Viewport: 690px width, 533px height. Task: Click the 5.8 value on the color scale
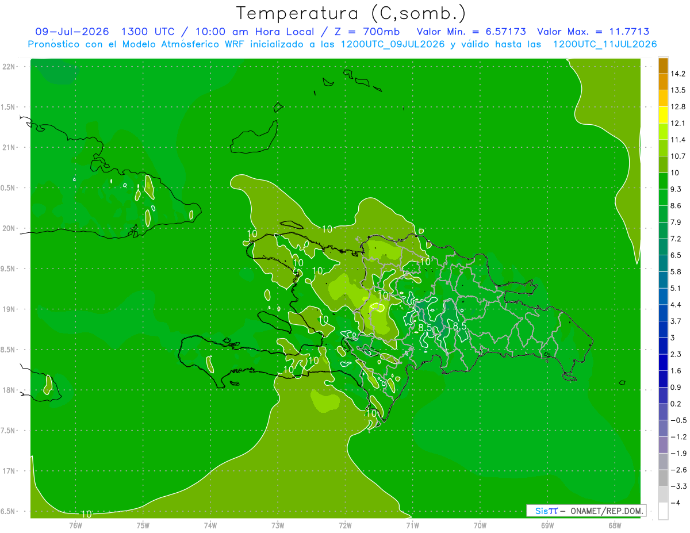coord(676,271)
